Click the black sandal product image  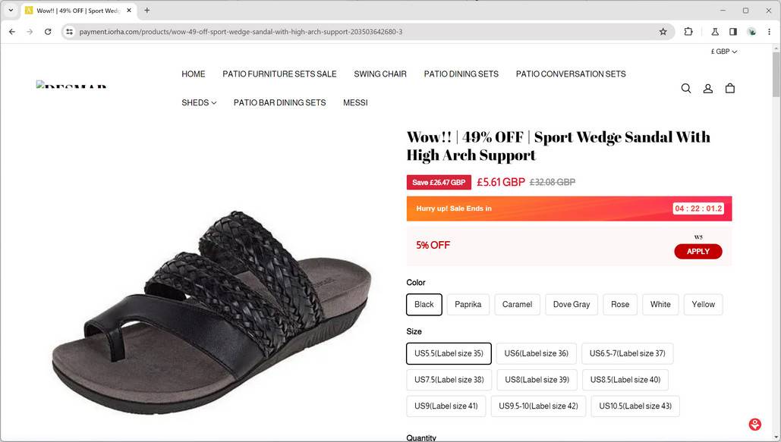tap(212, 314)
